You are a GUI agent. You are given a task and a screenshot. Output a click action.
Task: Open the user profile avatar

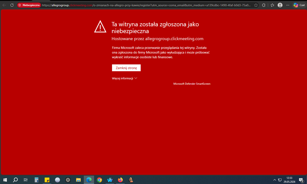pos(280,5)
